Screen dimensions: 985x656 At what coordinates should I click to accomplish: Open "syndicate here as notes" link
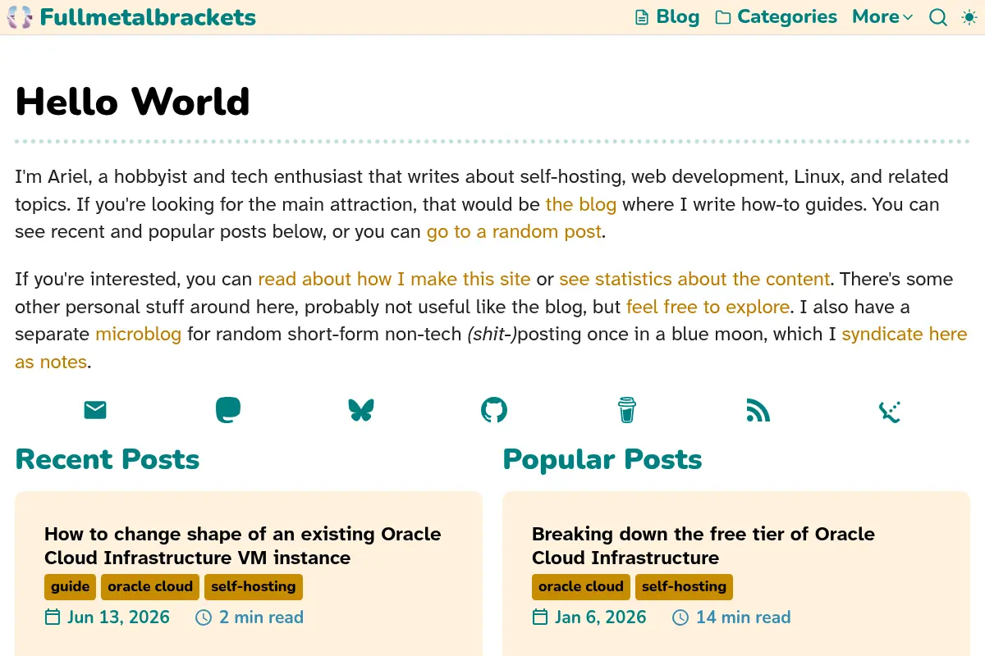[904, 335]
